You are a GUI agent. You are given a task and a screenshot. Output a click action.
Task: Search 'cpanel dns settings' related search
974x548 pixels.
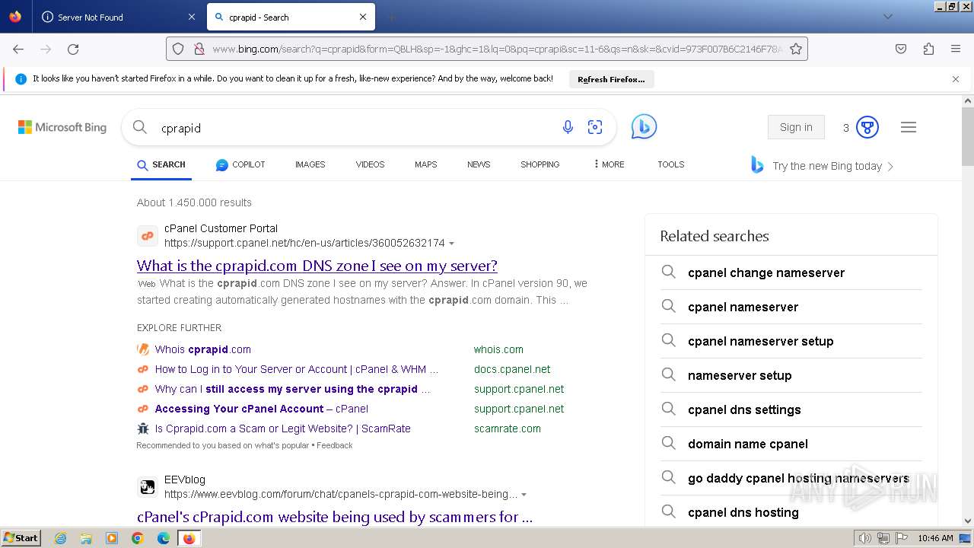pos(744,409)
